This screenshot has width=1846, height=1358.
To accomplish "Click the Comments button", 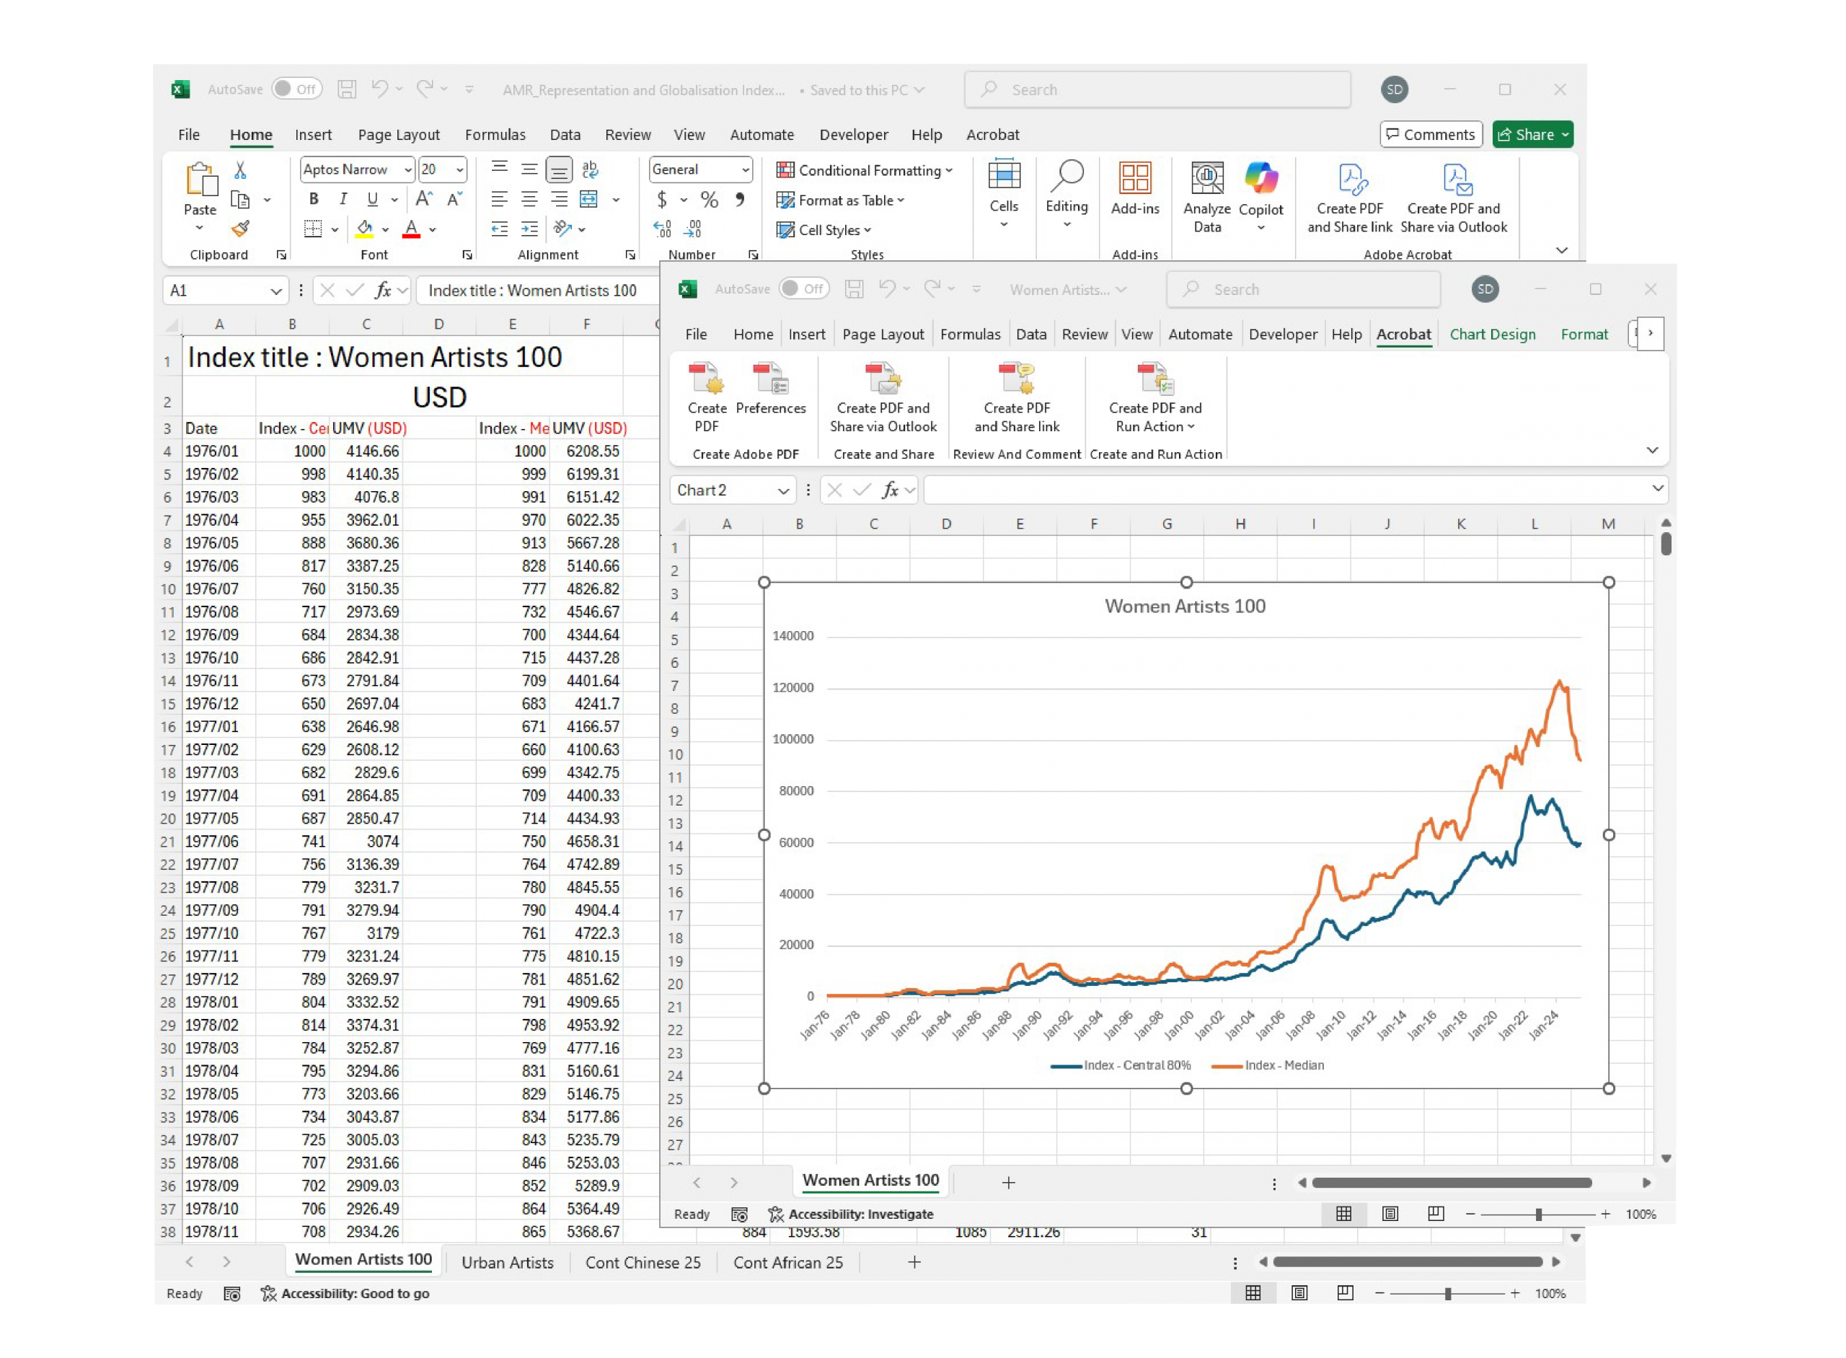I will [1430, 134].
